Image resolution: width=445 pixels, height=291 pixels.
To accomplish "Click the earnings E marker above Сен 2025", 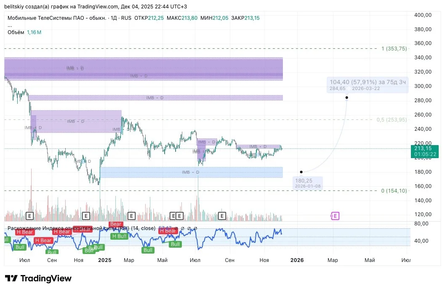I will tap(222, 216).
